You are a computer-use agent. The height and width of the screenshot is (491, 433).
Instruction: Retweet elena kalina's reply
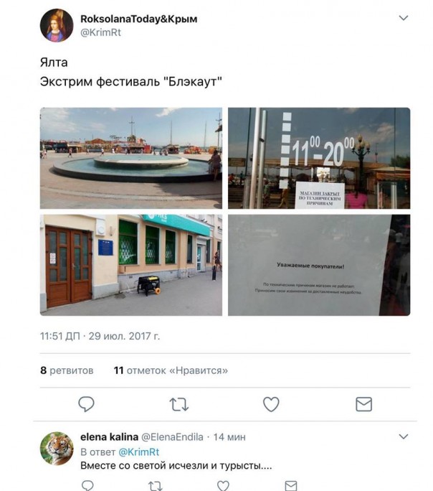pyautogui.click(x=155, y=486)
